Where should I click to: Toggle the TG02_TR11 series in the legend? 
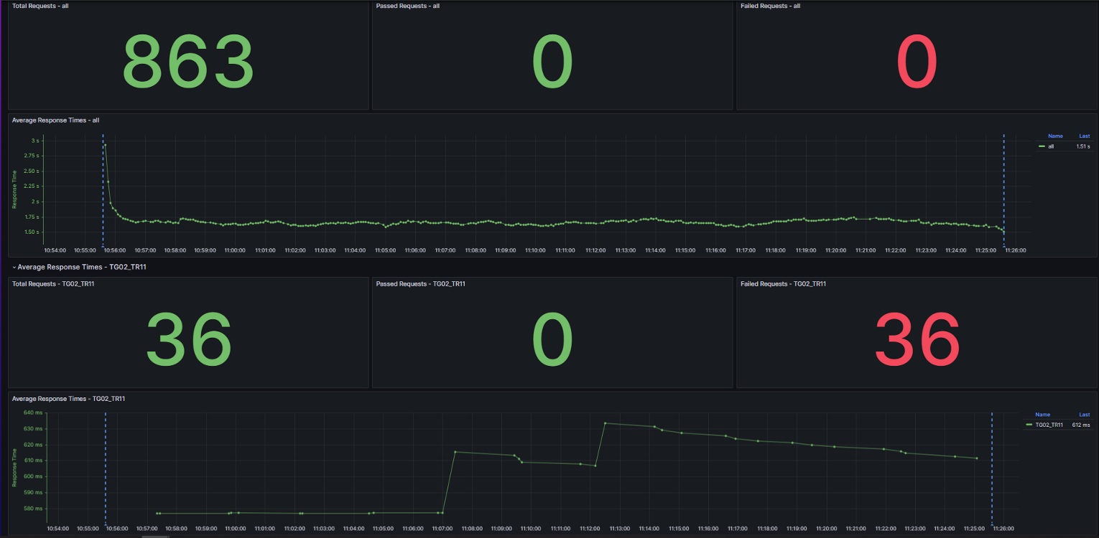click(x=1048, y=425)
